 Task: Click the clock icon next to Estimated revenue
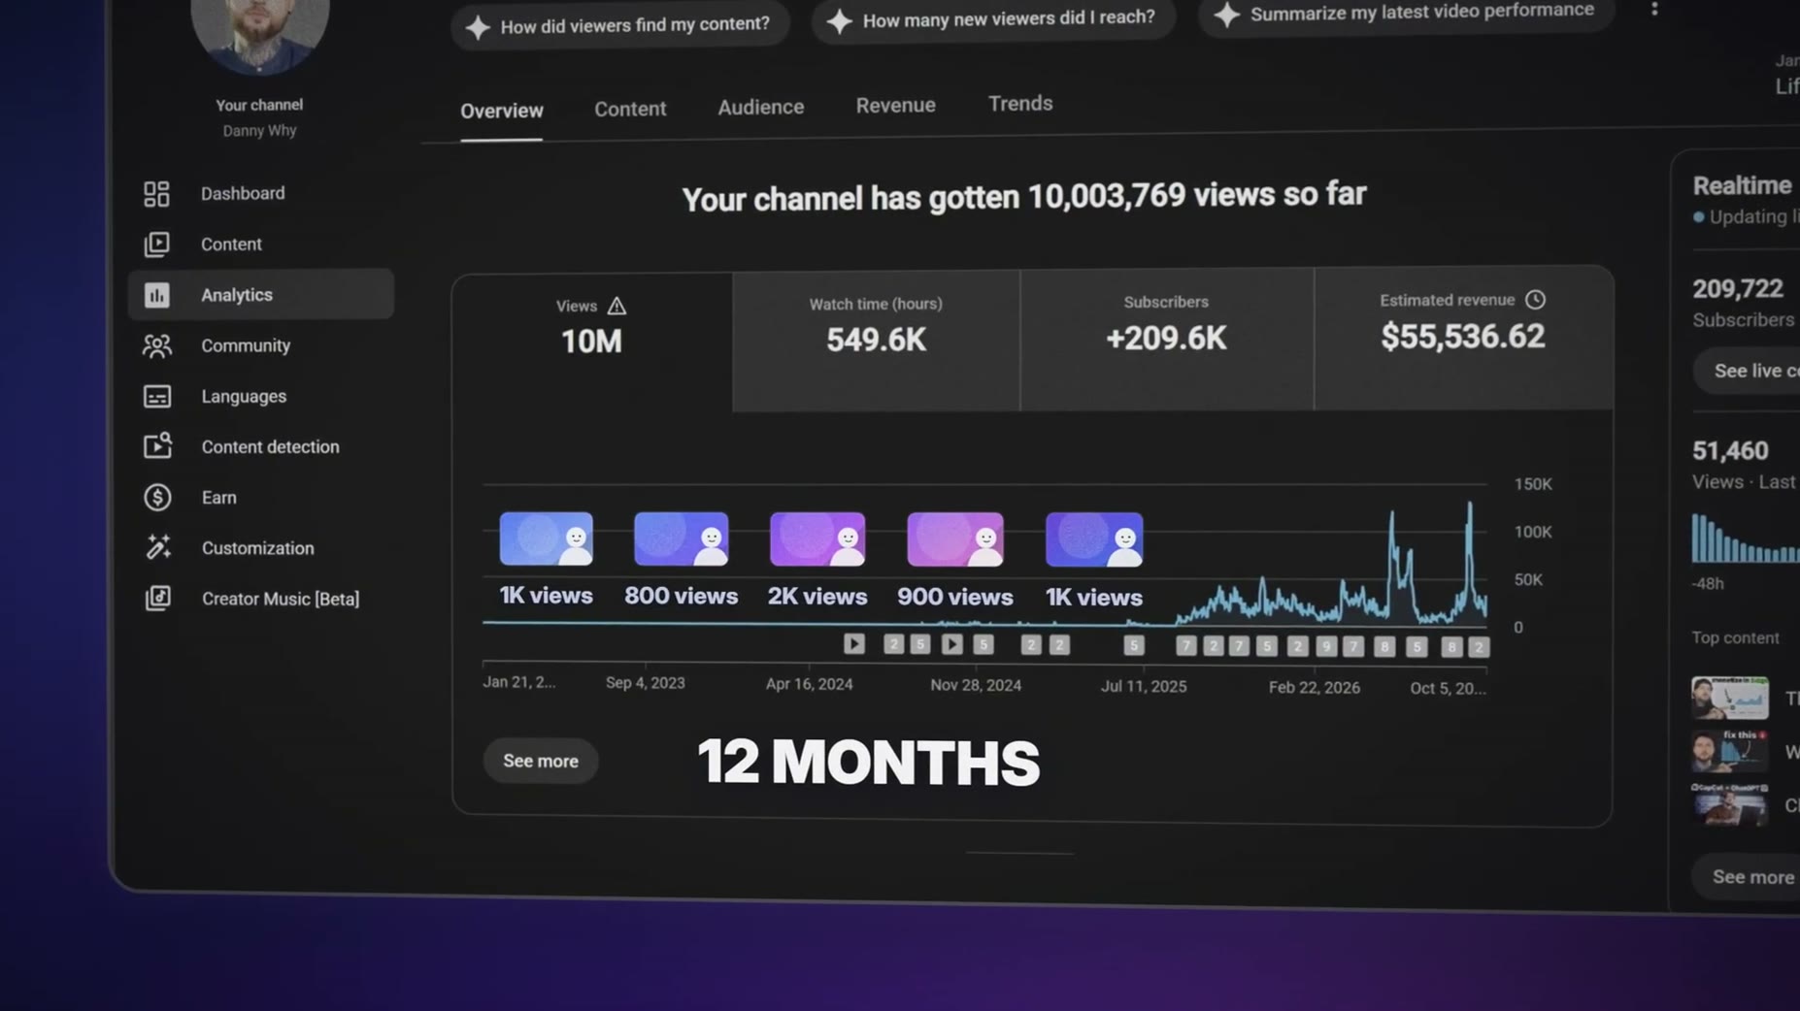click(x=1535, y=300)
